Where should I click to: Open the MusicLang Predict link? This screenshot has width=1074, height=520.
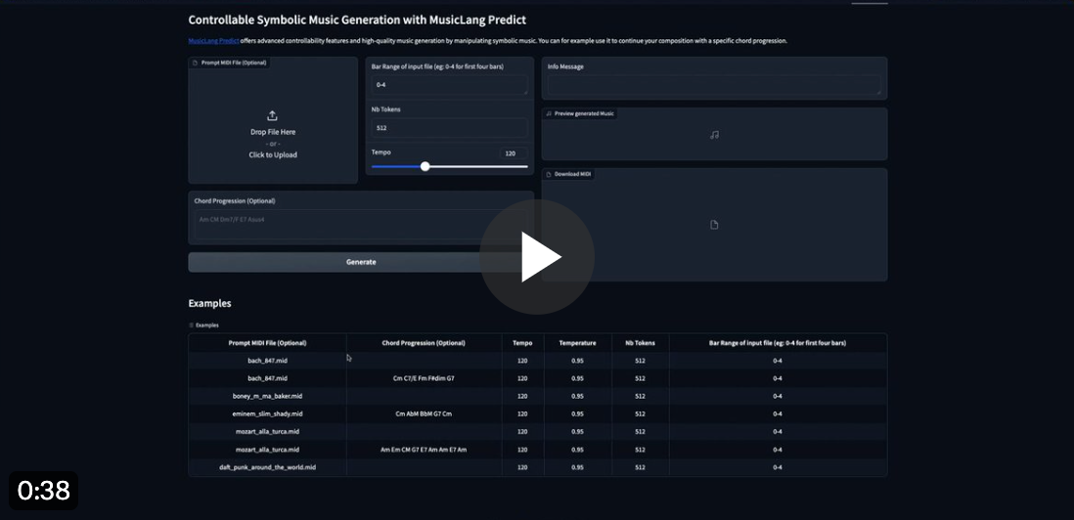(x=213, y=41)
